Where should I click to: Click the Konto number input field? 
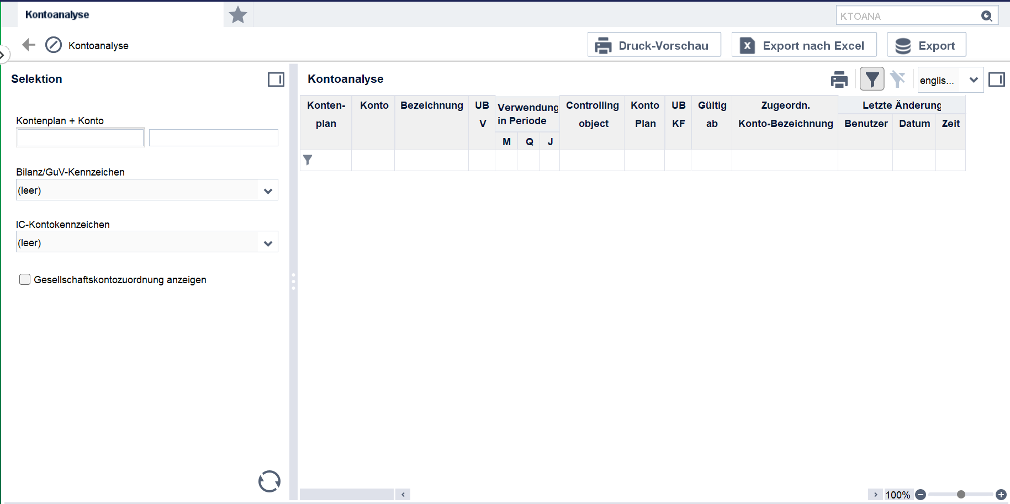pyautogui.click(x=214, y=137)
